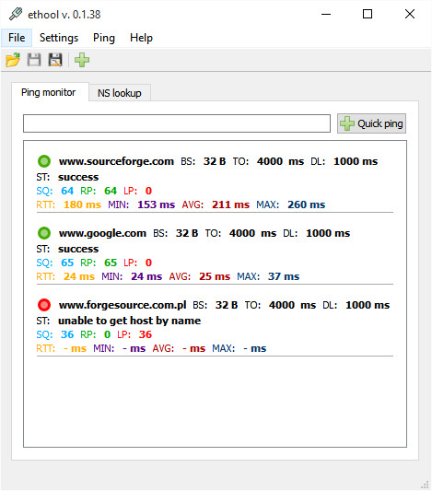This screenshot has width=432, height=491.
Task: Click the RTT value 180 ms
Action: [x=82, y=205]
